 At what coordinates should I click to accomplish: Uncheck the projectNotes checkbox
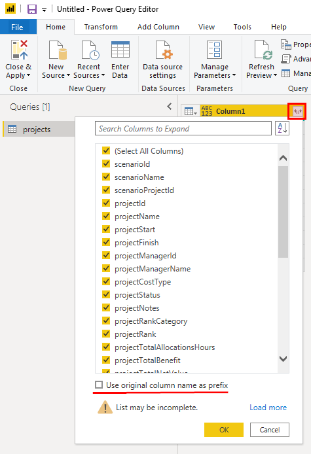tap(106, 307)
